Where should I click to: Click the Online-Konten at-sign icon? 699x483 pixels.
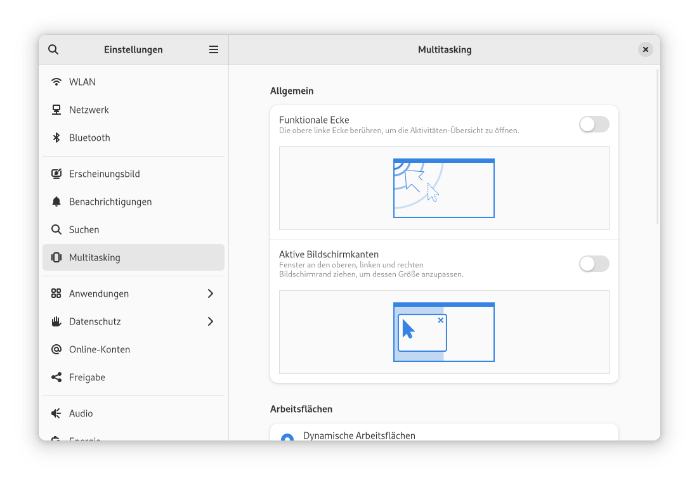(56, 349)
